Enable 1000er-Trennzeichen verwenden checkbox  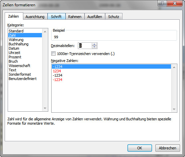[53, 54]
